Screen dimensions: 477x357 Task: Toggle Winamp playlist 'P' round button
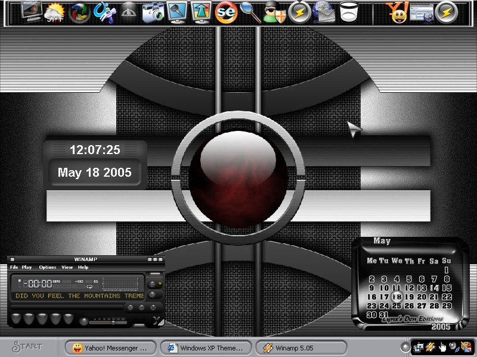(141, 308)
